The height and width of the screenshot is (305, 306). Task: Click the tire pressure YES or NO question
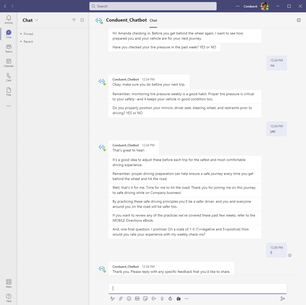click(164, 47)
